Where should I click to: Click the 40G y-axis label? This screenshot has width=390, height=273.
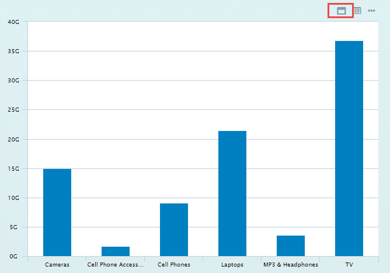click(13, 22)
